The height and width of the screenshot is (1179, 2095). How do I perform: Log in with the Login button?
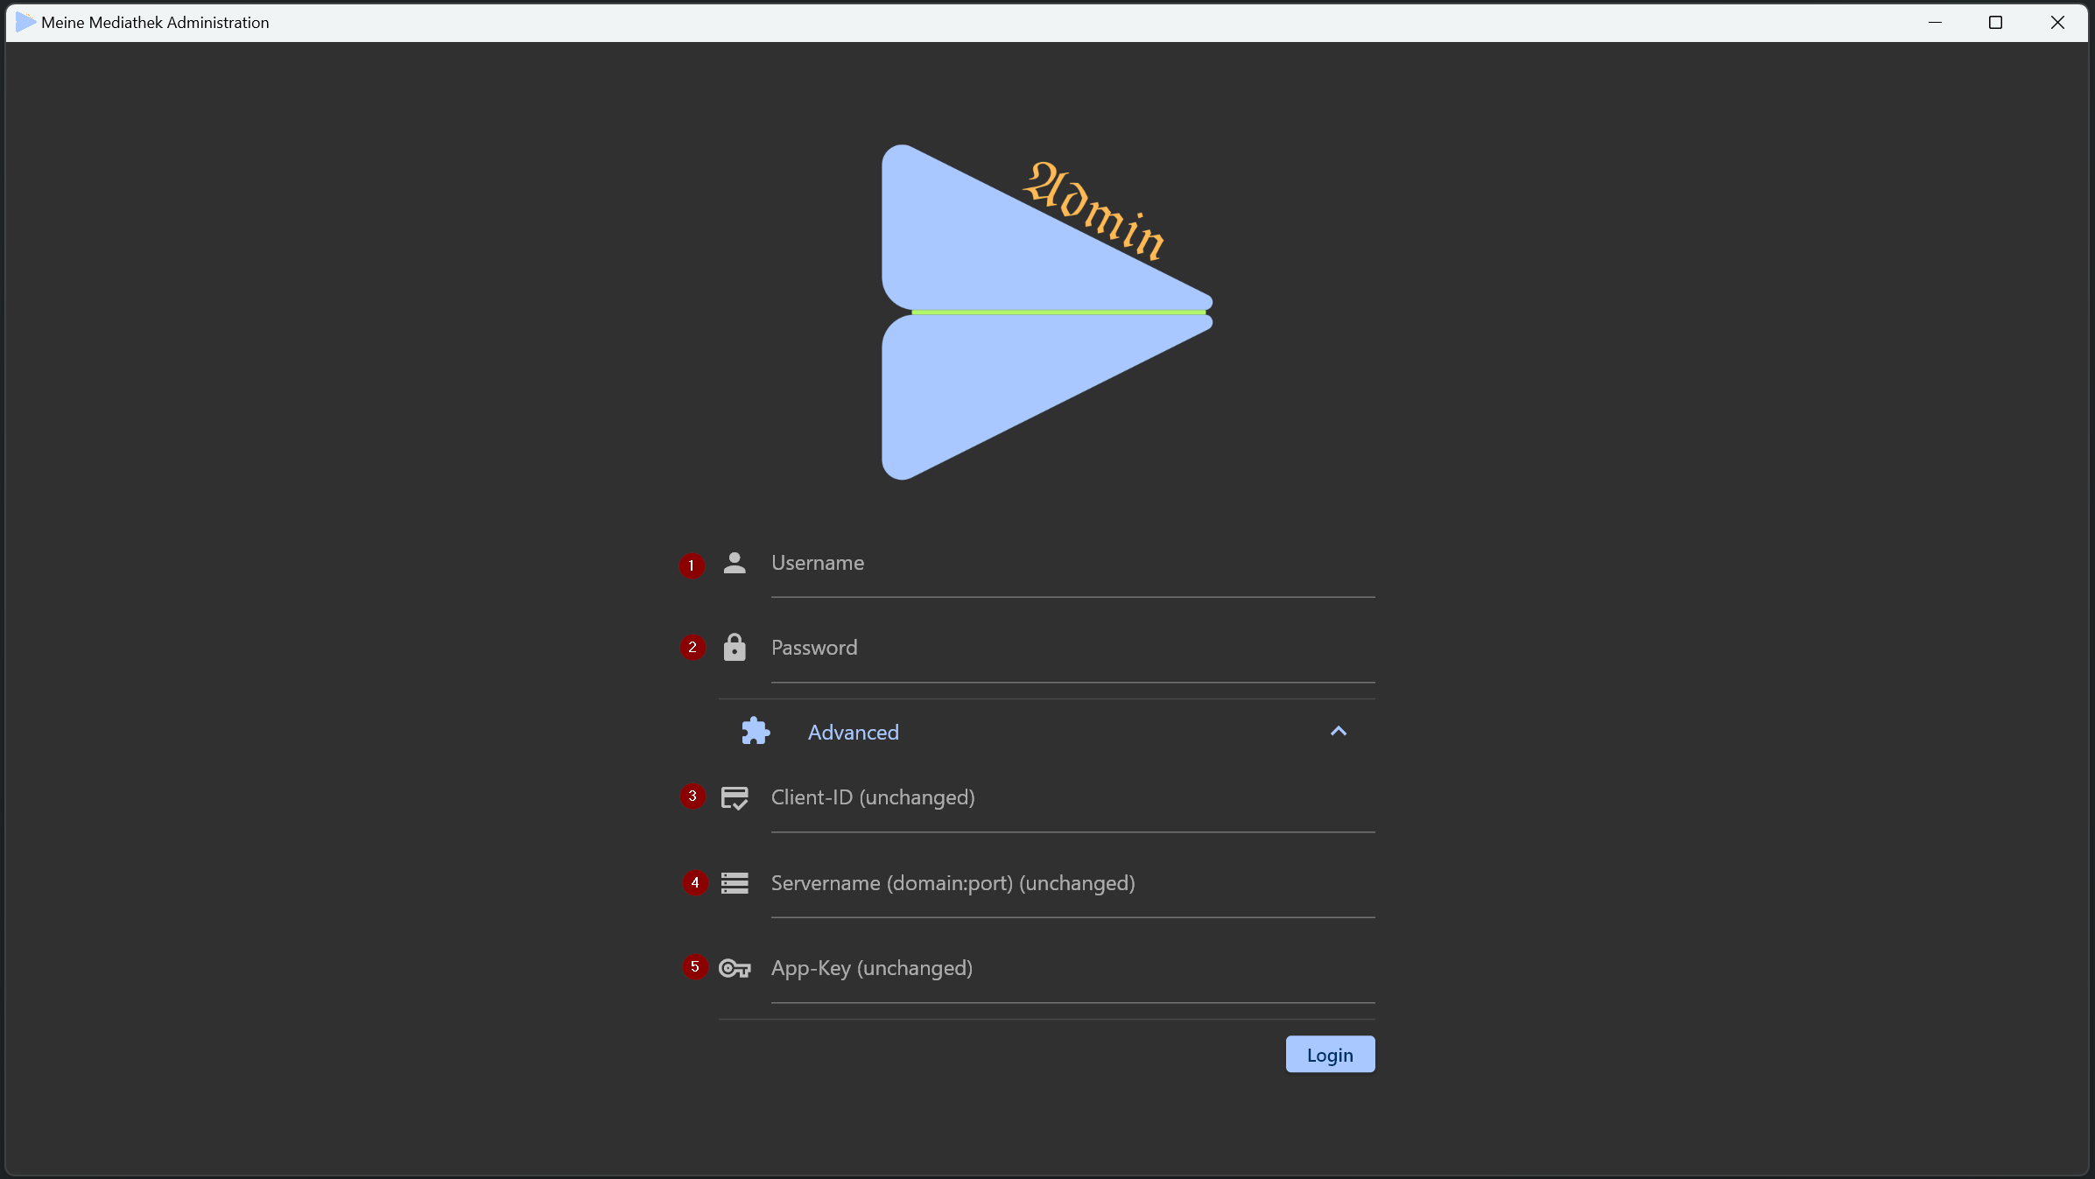[1330, 1055]
